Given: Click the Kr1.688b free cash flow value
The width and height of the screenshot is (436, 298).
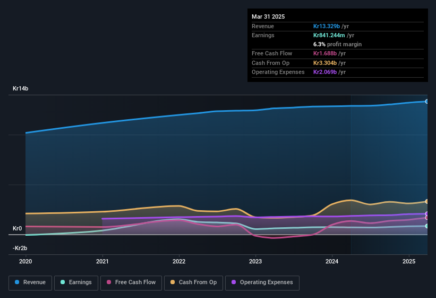Looking at the screenshot, I should [325, 53].
